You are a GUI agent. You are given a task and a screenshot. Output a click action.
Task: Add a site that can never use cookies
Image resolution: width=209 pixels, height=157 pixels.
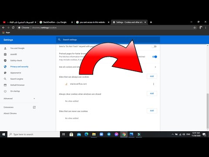(152, 111)
